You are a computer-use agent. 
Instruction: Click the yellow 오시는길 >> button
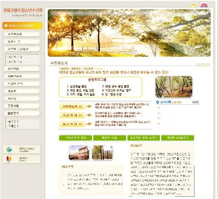tap(72, 124)
